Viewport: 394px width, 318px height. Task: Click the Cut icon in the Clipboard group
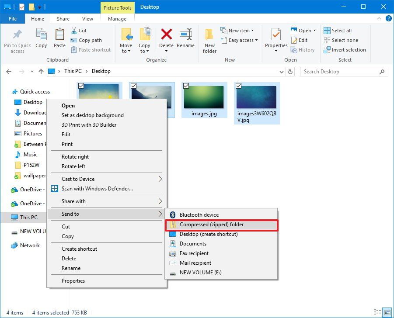tap(73, 30)
